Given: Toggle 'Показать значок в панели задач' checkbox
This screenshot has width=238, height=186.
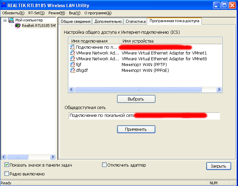Looking at the screenshot, I should pyautogui.click(x=6, y=165).
